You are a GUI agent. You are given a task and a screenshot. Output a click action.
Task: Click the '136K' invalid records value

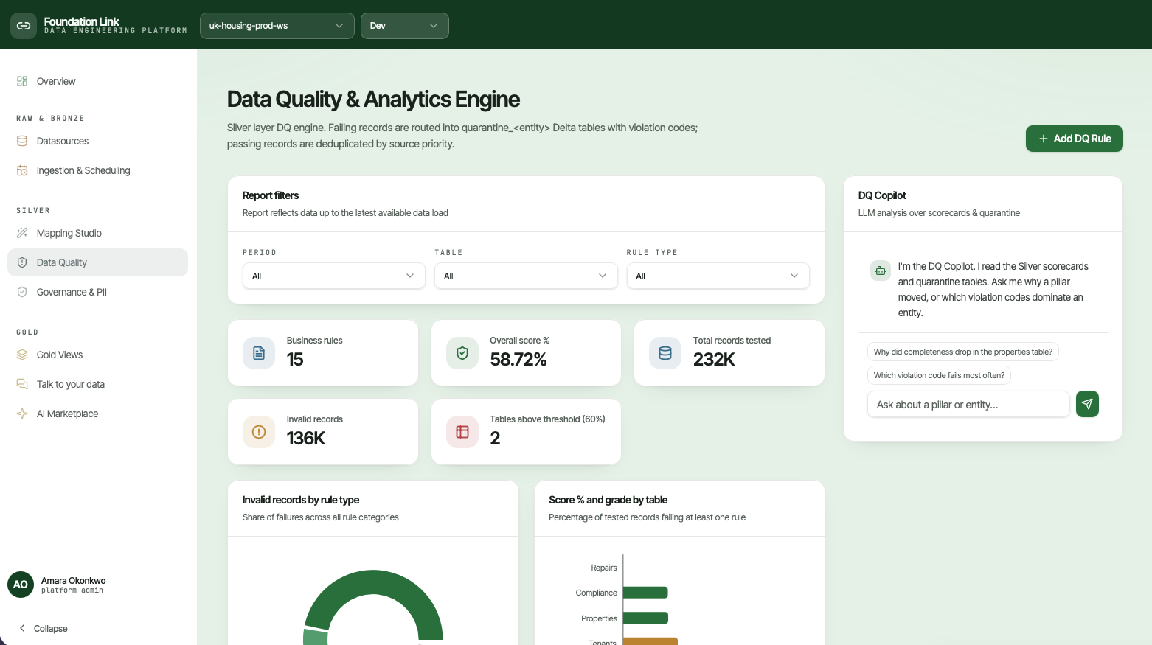click(x=306, y=439)
